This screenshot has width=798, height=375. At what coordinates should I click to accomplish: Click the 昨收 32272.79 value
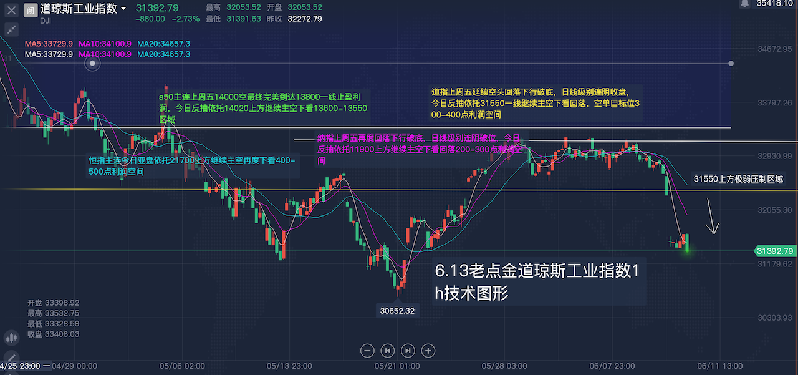point(305,19)
